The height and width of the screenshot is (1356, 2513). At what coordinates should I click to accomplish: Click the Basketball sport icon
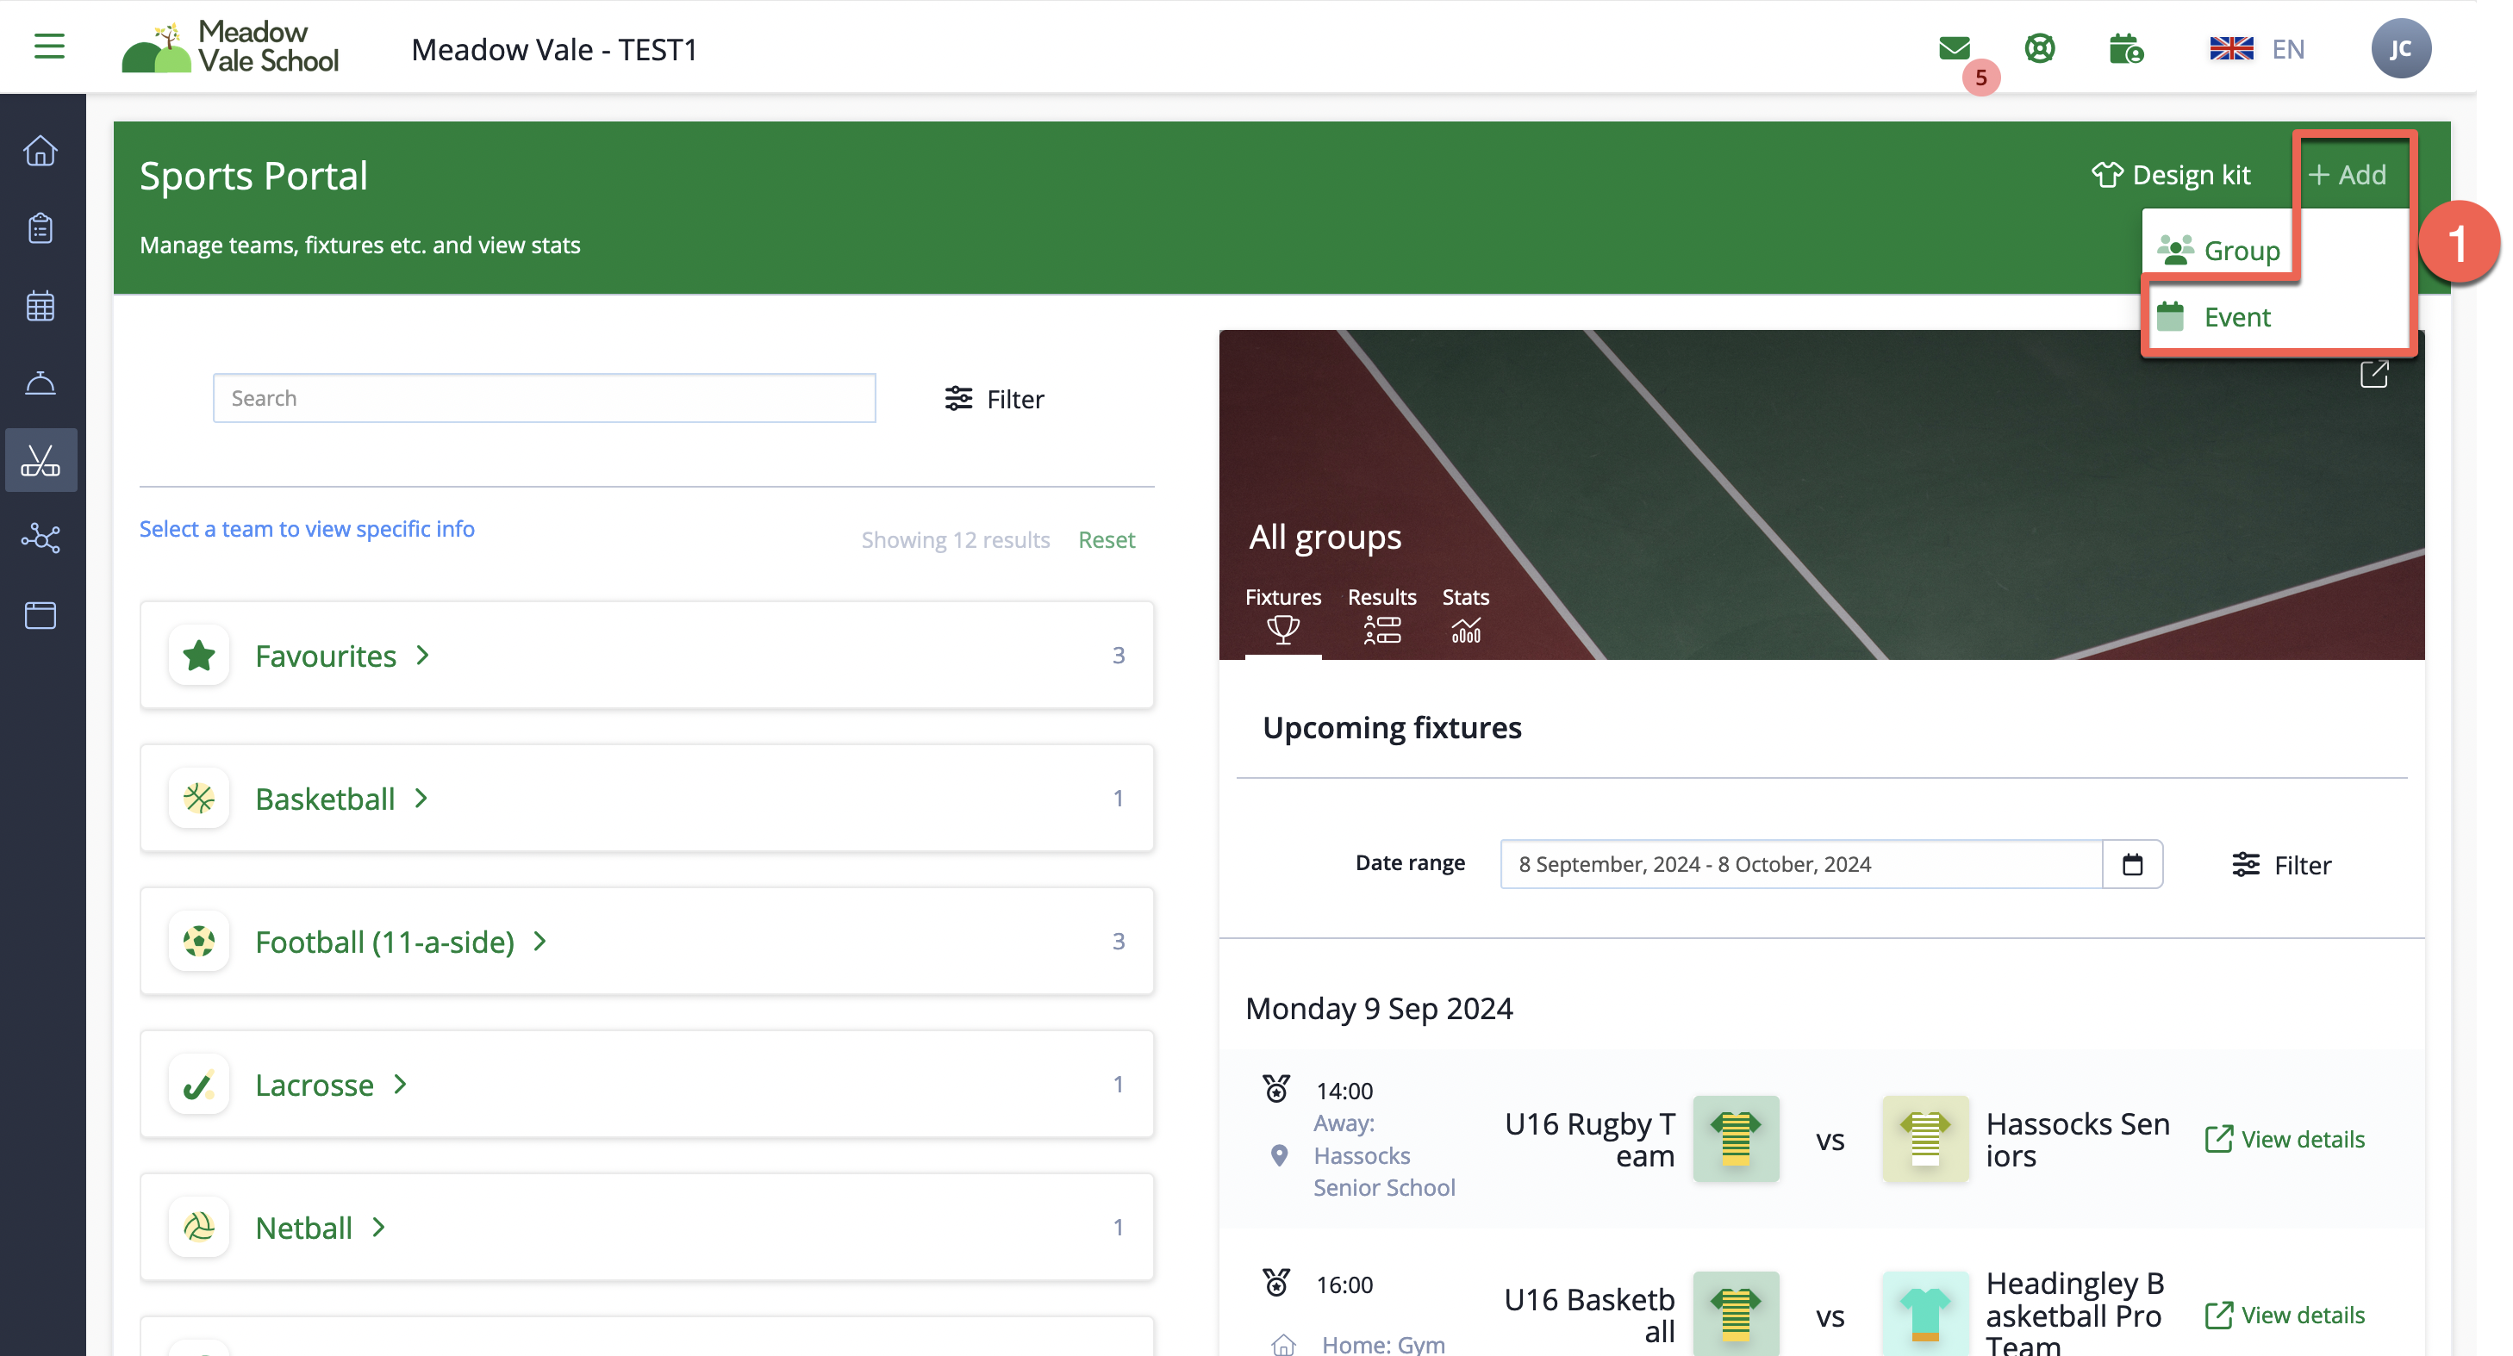click(199, 798)
